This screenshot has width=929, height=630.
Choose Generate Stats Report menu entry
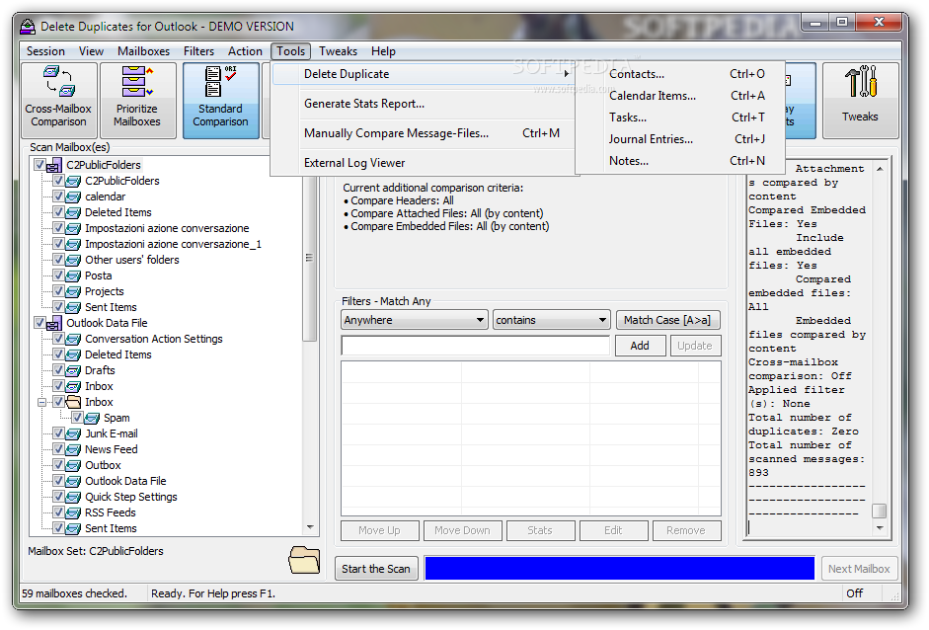[x=425, y=104]
